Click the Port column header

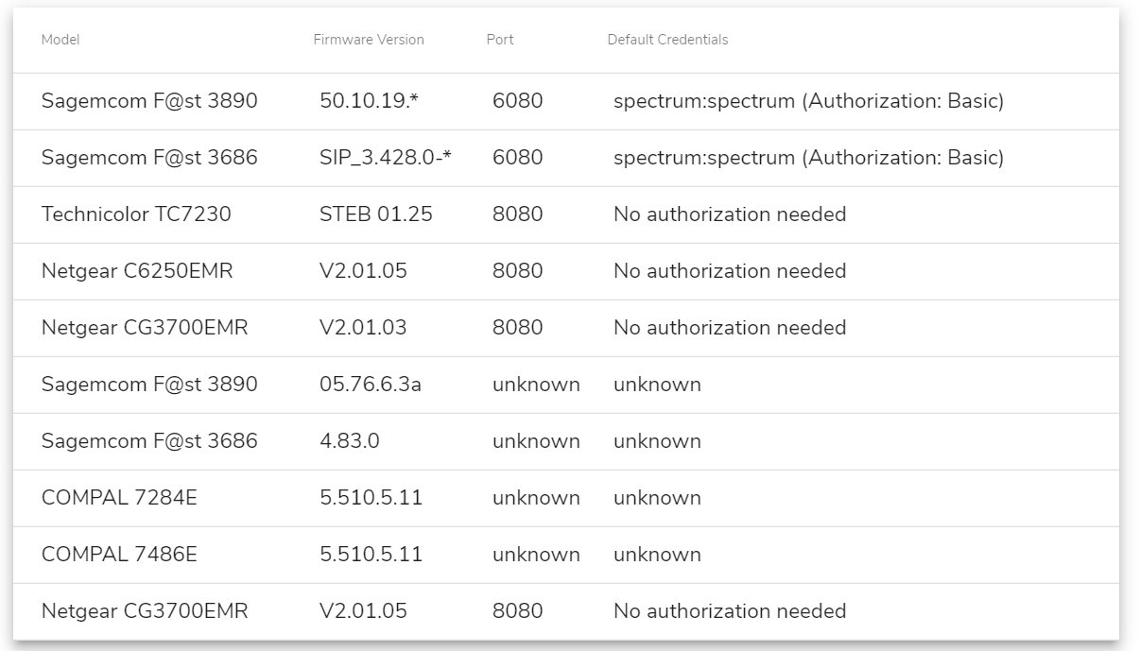[500, 40]
